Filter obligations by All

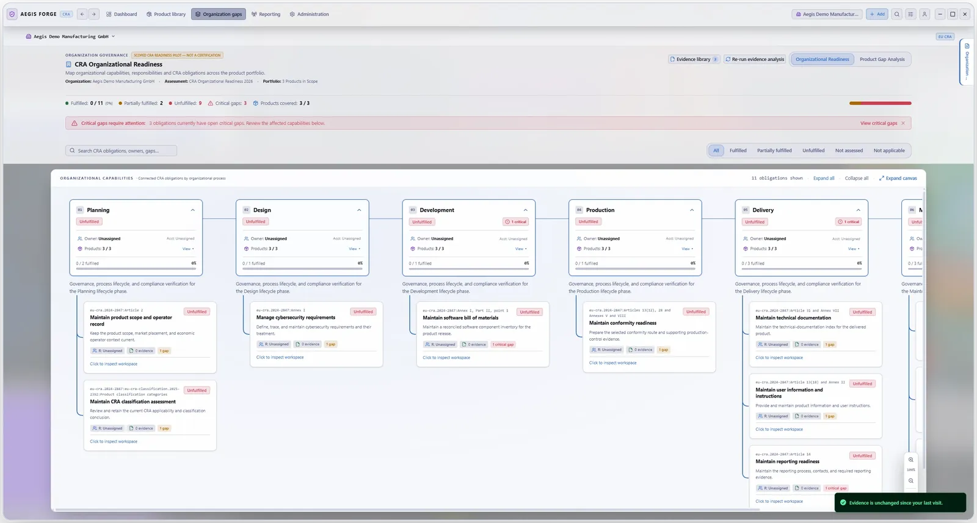pos(716,151)
